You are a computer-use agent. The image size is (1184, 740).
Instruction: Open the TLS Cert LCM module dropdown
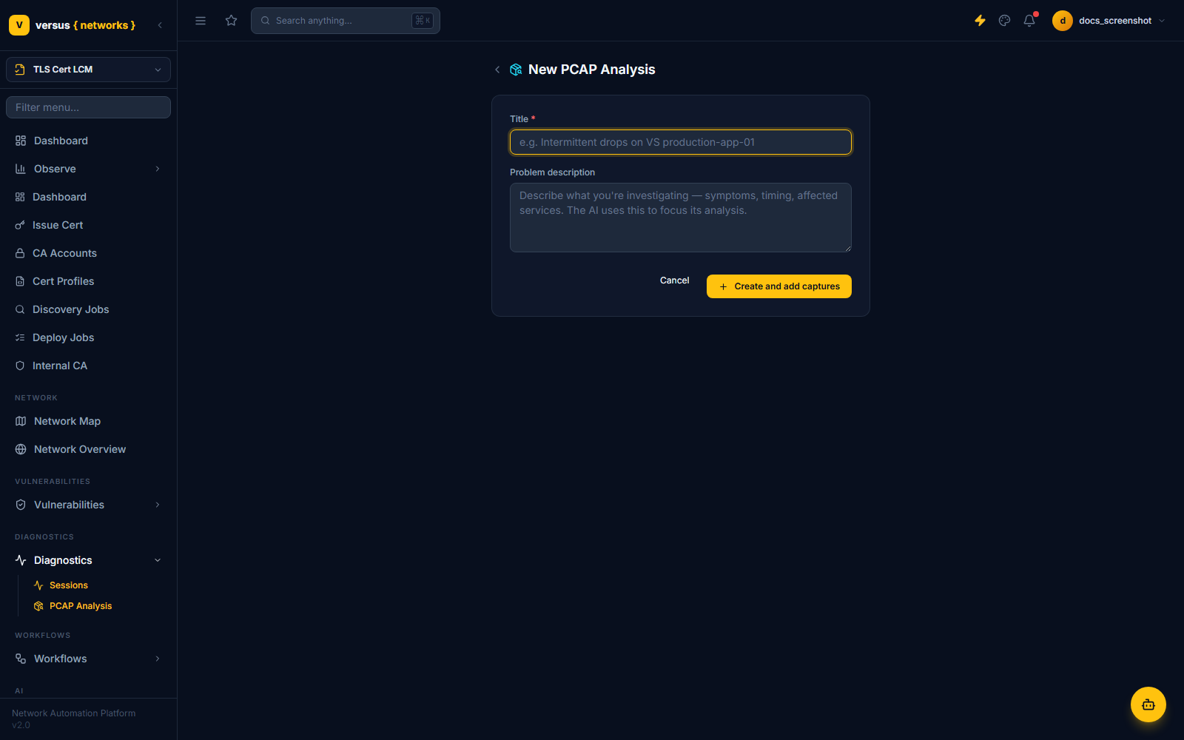point(88,70)
